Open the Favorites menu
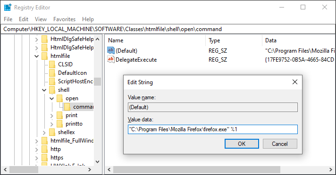Screen dimensions: 336x175 64,19
